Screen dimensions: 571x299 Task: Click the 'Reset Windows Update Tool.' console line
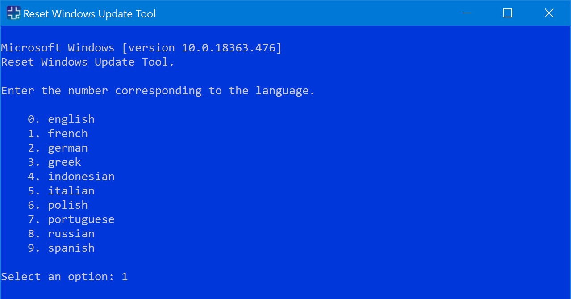(x=88, y=62)
